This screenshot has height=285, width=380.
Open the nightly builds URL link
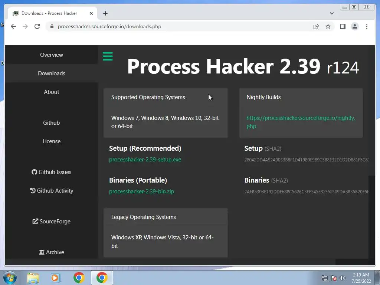[x=301, y=122]
